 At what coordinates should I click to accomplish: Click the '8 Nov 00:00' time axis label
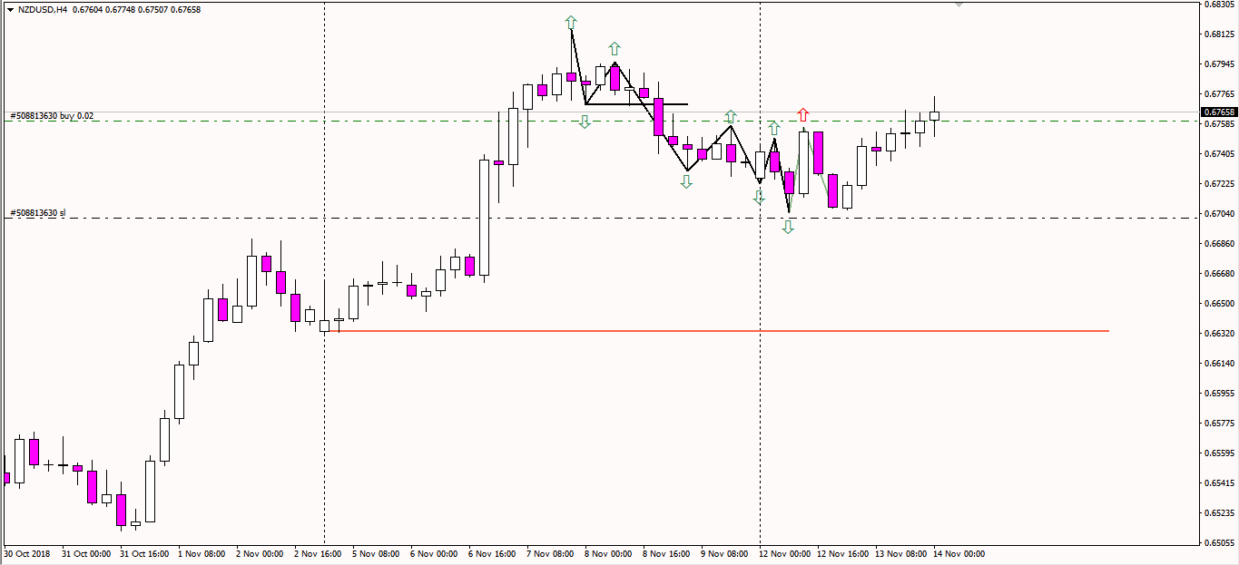click(x=608, y=554)
